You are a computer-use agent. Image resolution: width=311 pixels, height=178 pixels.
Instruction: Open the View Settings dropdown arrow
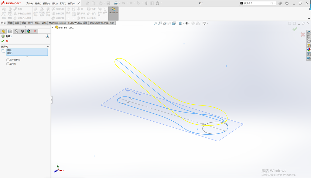point(207,23)
